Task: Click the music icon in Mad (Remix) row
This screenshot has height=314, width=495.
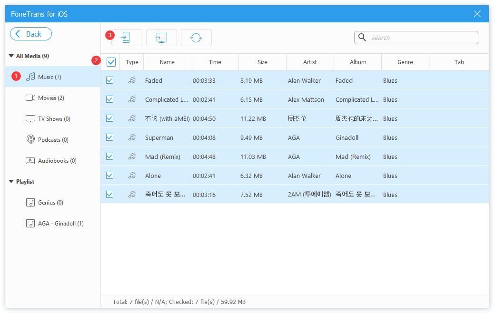Action: [132, 156]
